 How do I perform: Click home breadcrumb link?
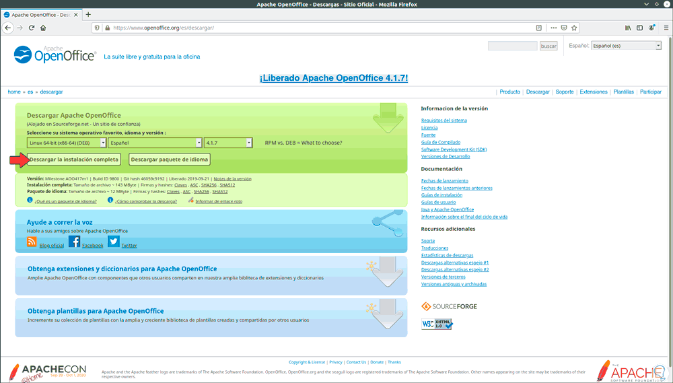[14, 92]
